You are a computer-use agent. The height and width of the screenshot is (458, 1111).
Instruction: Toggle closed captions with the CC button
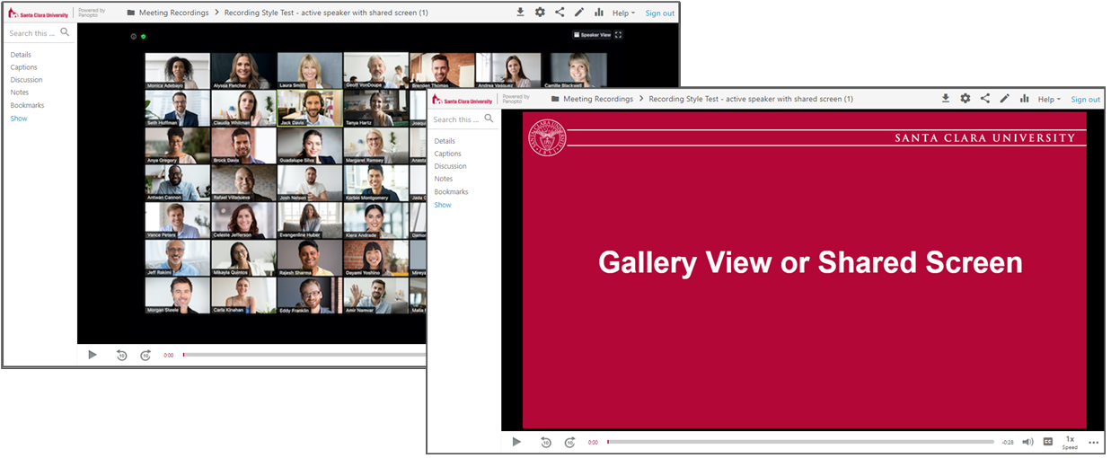[x=1047, y=442]
